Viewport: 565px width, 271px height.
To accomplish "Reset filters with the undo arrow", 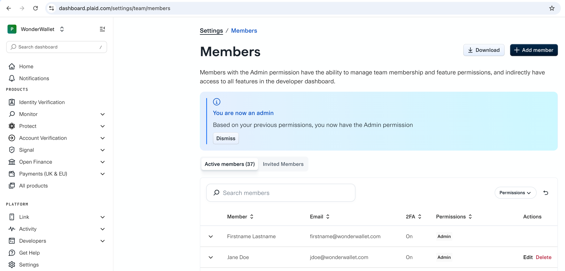I will [x=546, y=193].
